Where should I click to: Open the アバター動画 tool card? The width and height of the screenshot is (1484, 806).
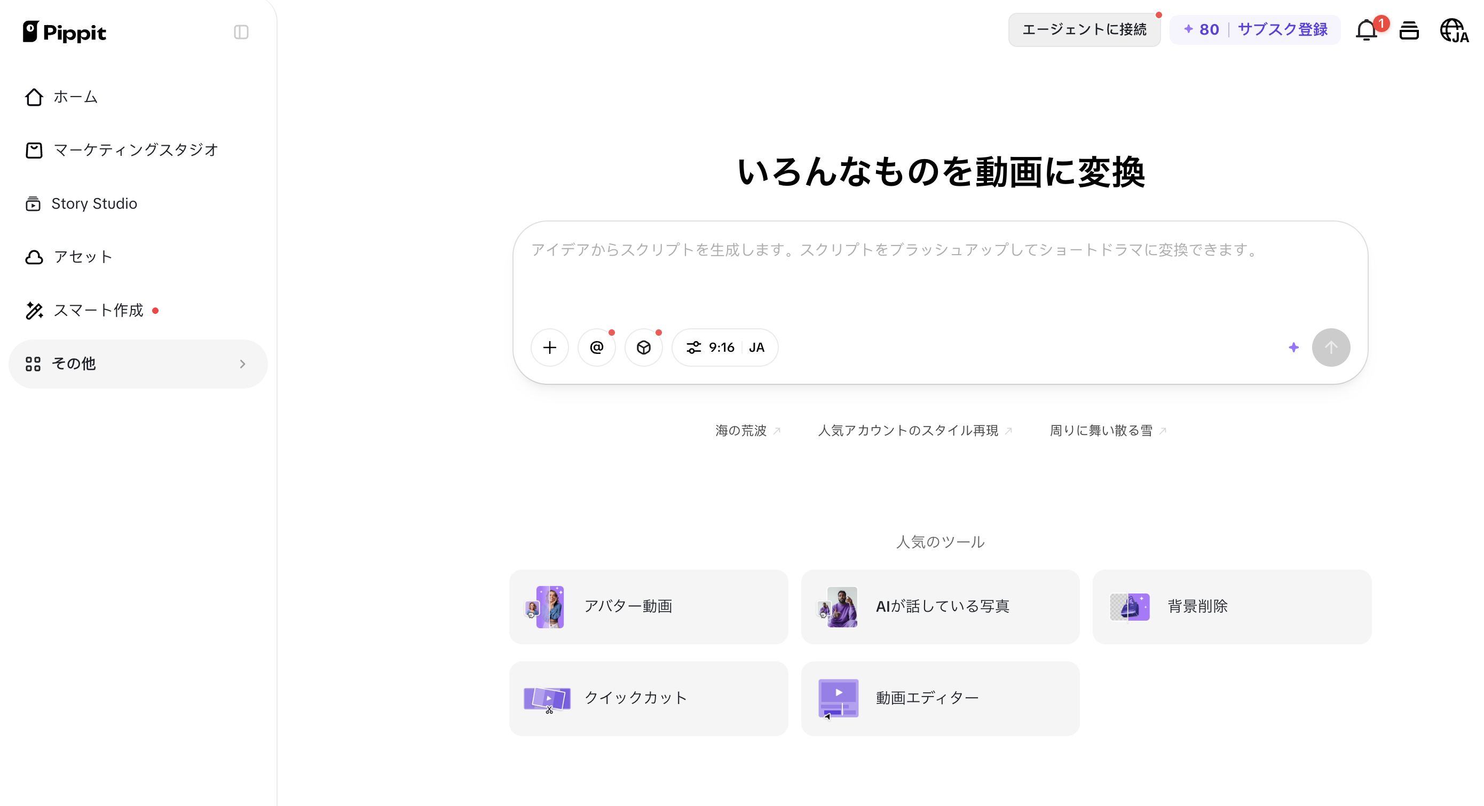[648, 607]
